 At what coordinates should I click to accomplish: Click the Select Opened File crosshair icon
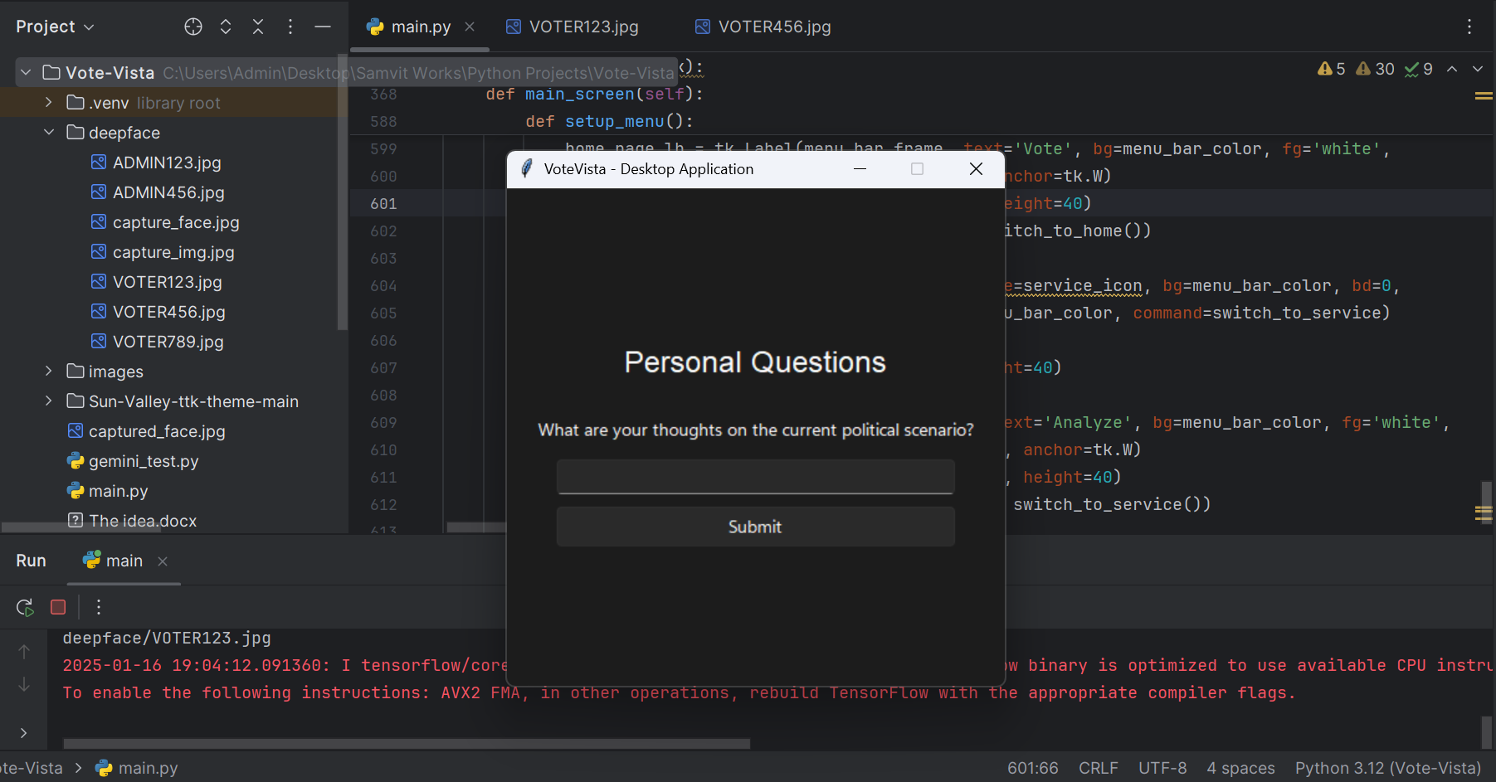(x=192, y=27)
